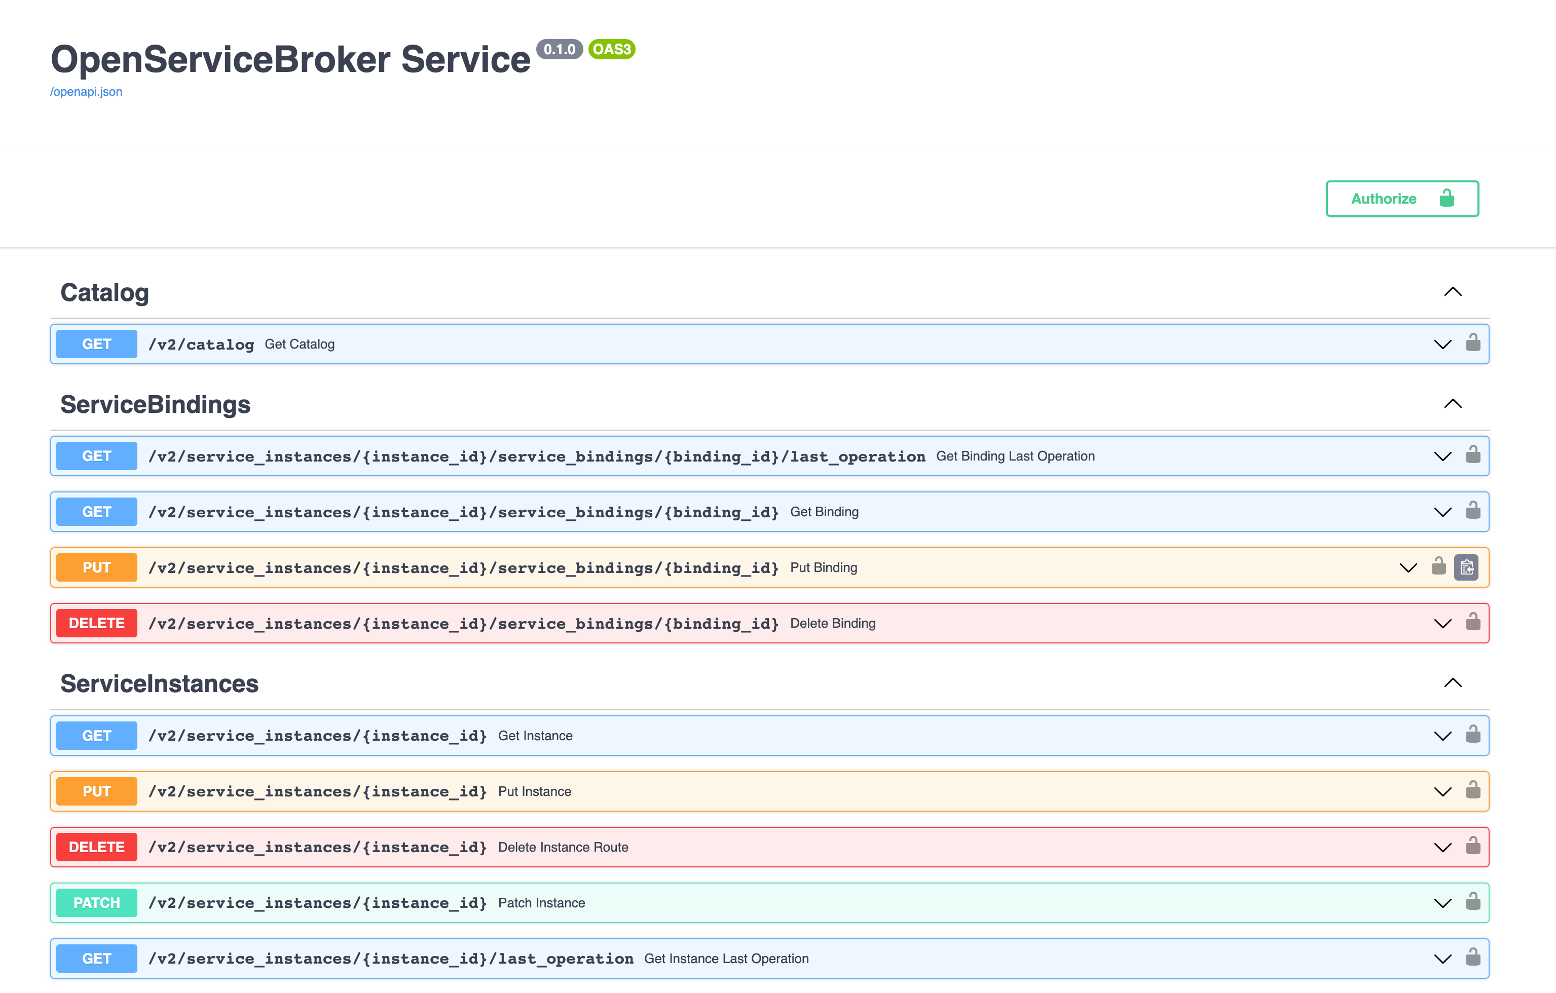Select the /v2/catalog endpoint path

tap(201, 345)
